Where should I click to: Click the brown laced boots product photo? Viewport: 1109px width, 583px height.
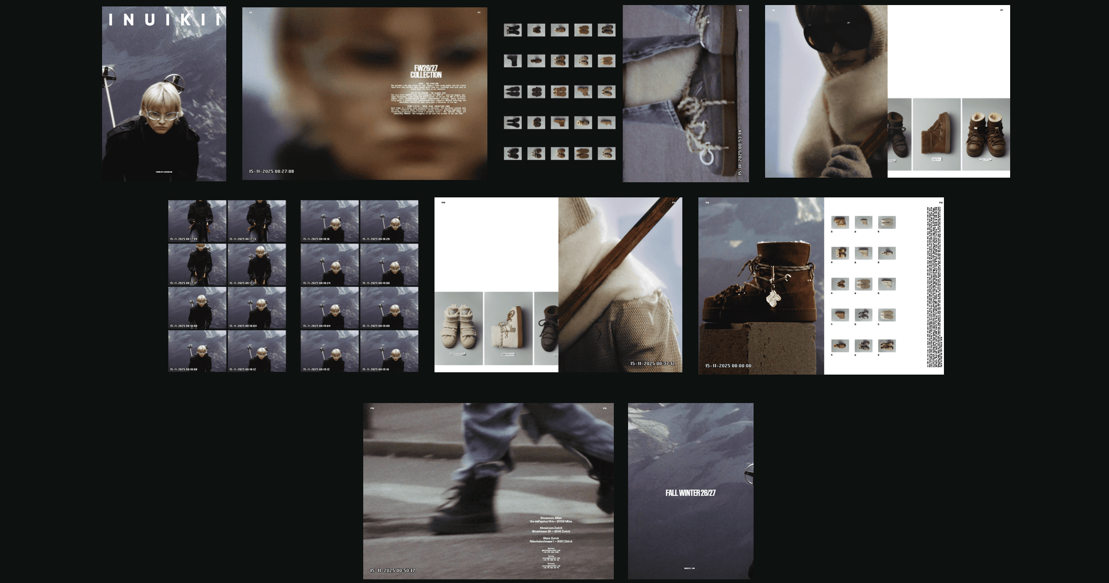[986, 135]
